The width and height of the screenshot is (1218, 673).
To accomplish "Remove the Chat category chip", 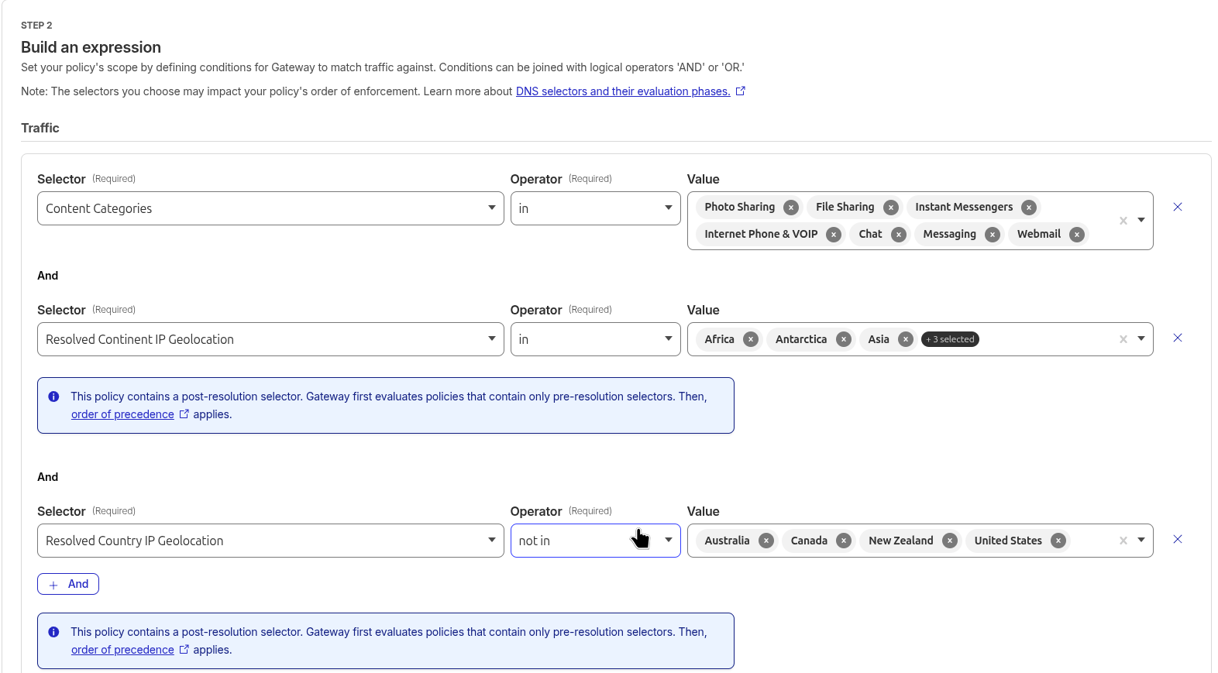I will pyautogui.click(x=899, y=235).
